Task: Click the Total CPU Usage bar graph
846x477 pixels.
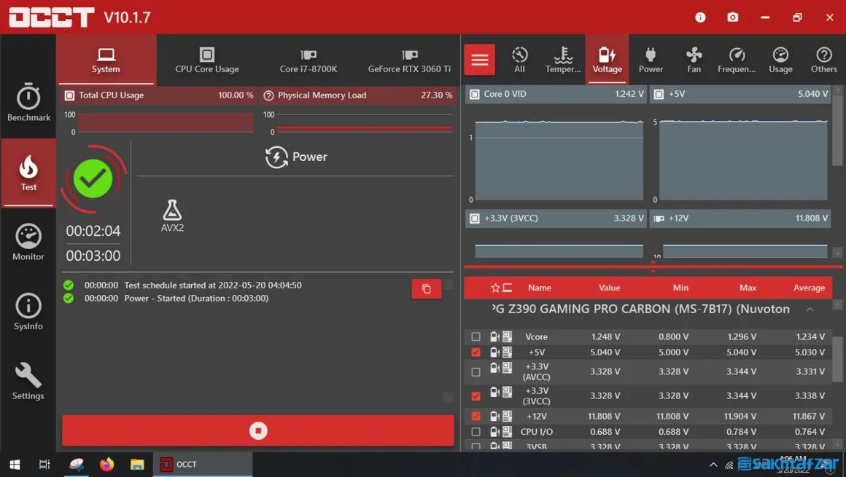Action: tap(165, 123)
